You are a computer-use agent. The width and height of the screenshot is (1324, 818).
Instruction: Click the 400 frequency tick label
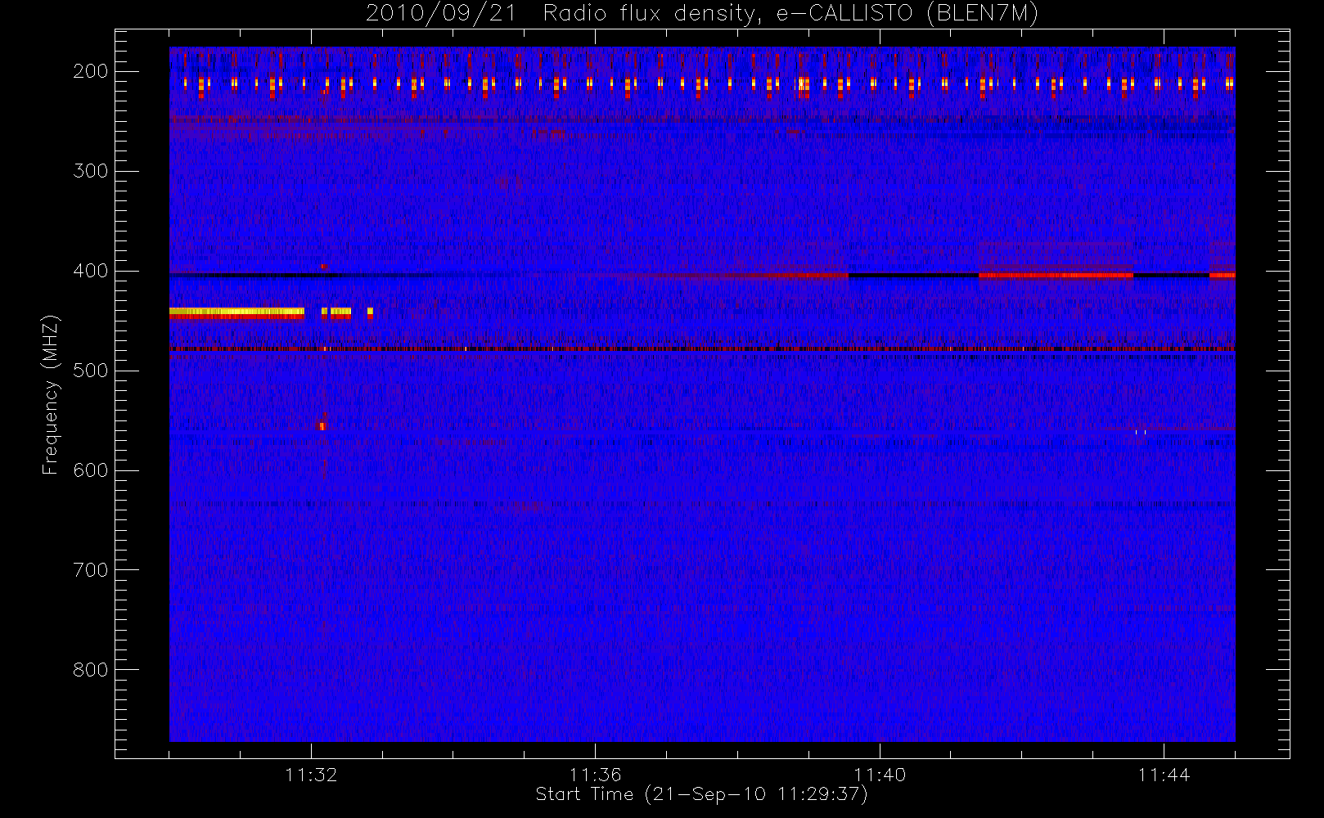90,271
